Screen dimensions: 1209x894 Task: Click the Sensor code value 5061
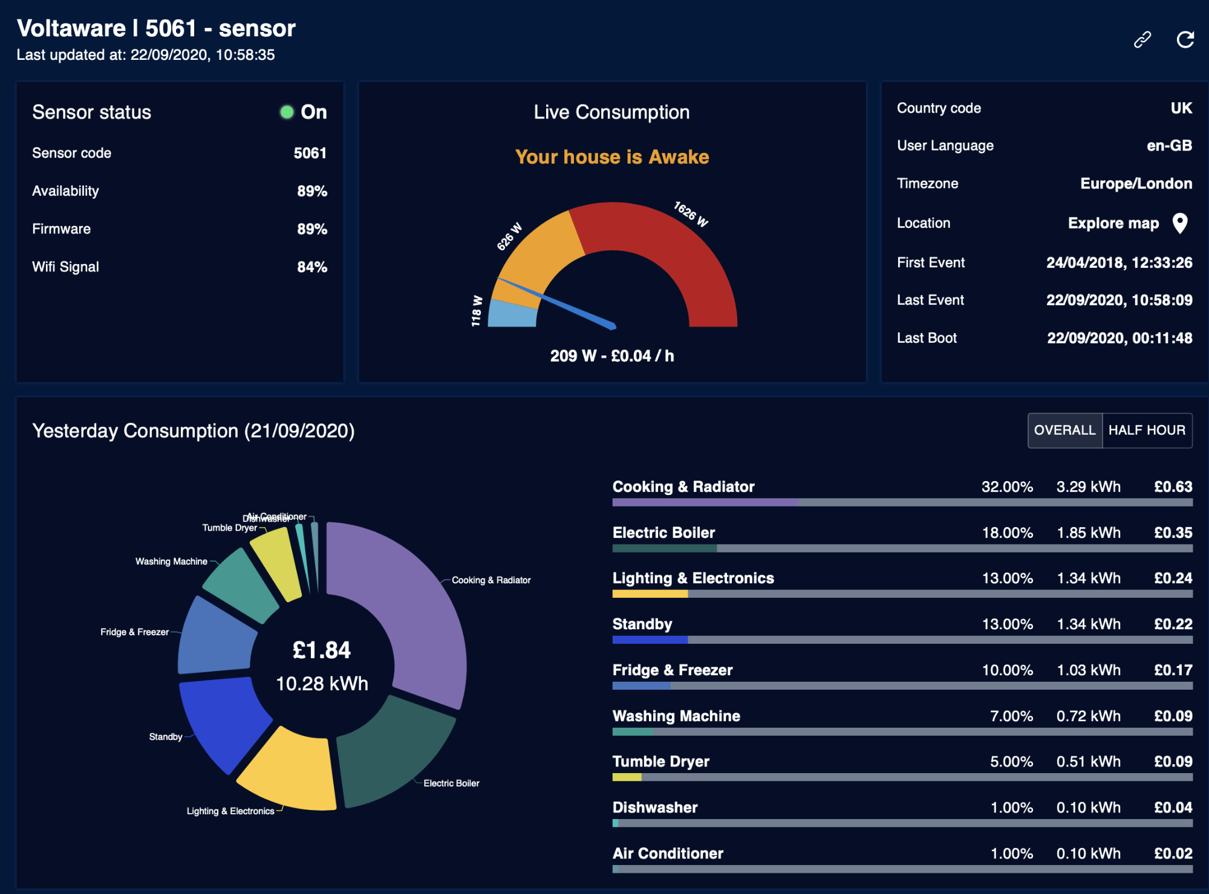(310, 153)
